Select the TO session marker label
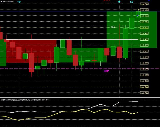 pyautogui.click(x=19, y=2)
